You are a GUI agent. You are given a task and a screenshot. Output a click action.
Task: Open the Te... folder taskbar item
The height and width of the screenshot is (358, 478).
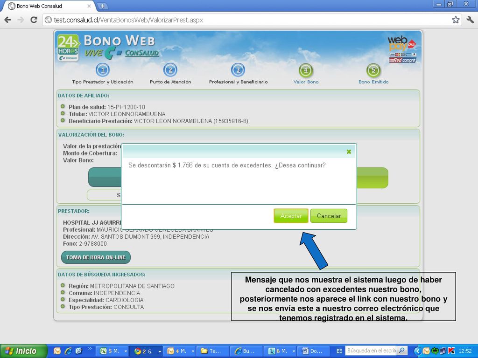(212, 351)
